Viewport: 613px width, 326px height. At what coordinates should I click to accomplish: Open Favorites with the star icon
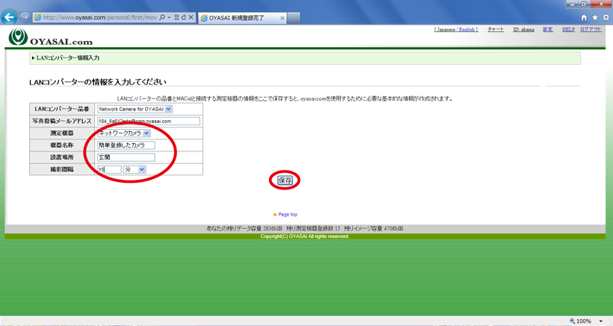pos(595,18)
